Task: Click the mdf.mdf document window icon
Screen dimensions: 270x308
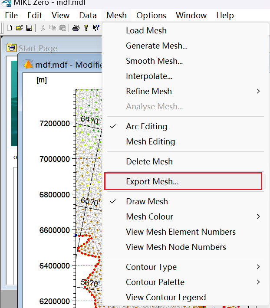Action: (28, 64)
